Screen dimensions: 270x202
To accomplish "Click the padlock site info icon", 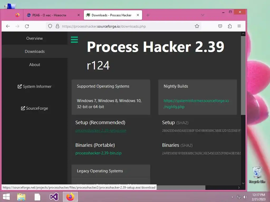I will coord(57,26).
